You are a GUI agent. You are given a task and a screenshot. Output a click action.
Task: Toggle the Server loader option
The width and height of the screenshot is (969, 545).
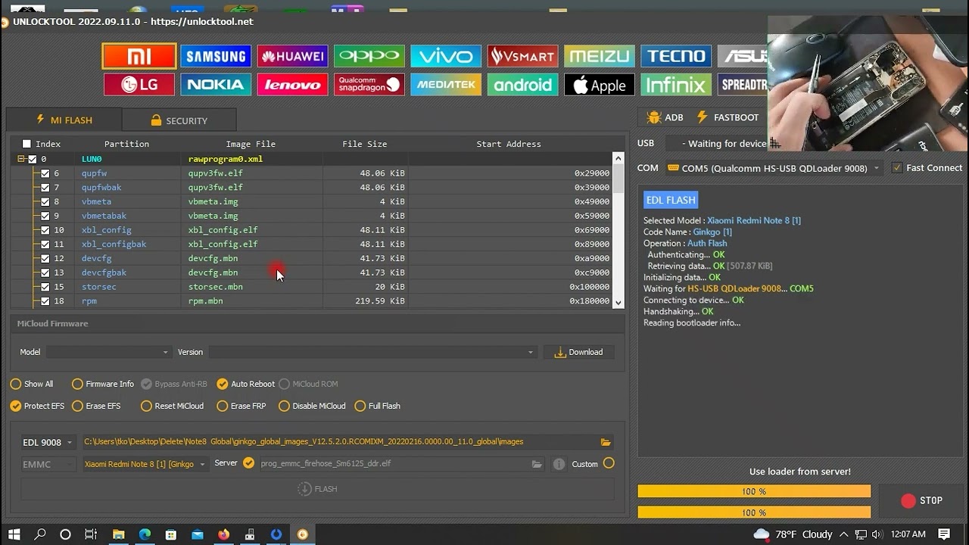248,463
